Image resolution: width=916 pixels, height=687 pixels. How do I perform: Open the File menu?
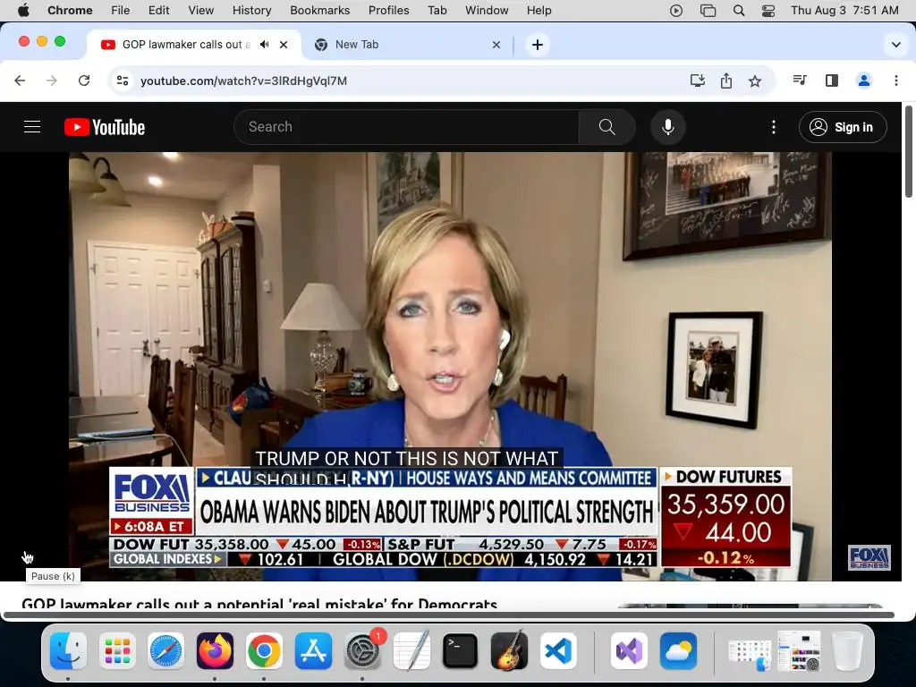(121, 11)
